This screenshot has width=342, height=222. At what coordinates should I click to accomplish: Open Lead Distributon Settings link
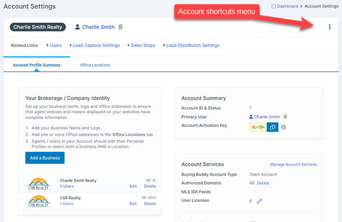[x=193, y=45]
